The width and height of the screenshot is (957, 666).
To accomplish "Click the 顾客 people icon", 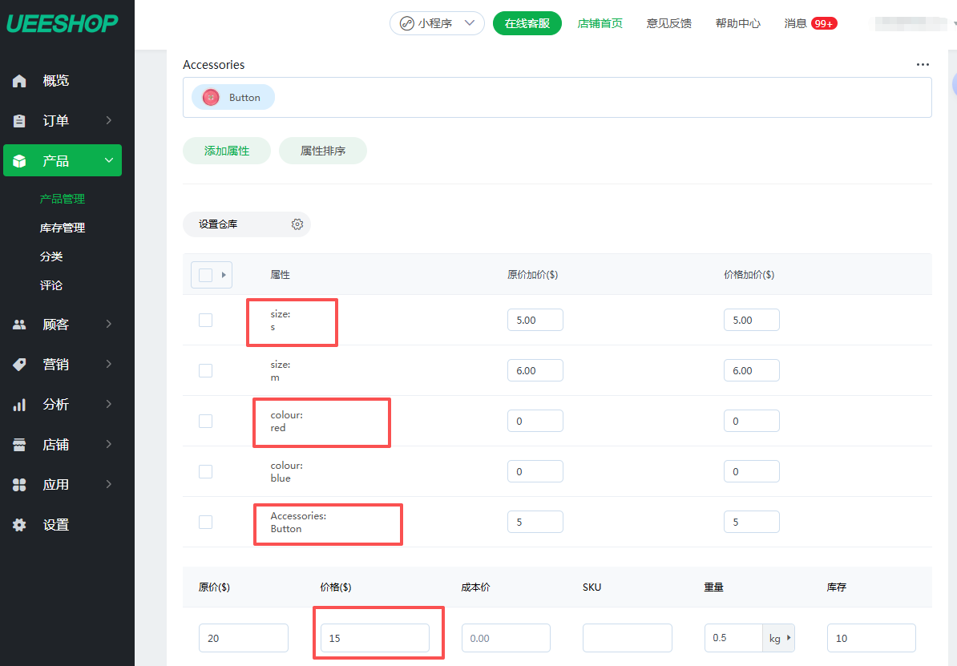I will tap(20, 325).
